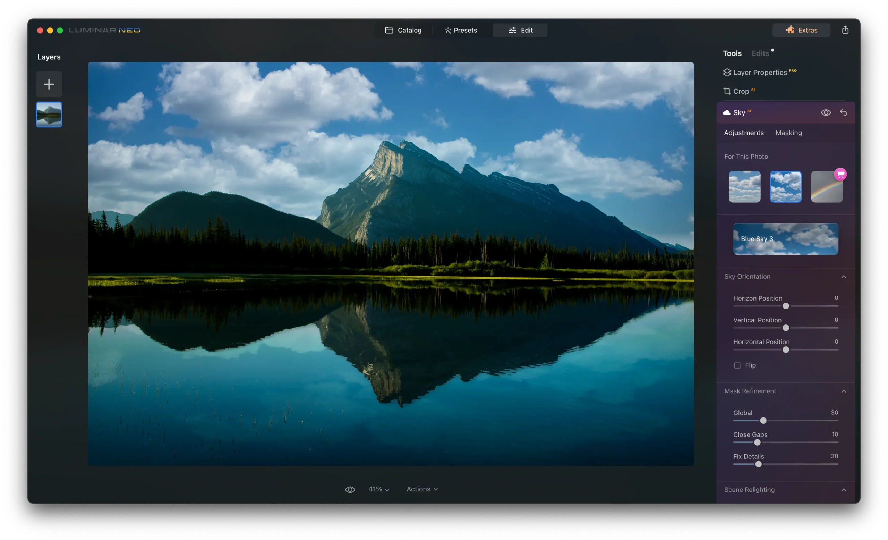Image resolution: width=888 pixels, height=540 pixels.
Task: Collapse the Mask Refinement section
Action: 843,391
